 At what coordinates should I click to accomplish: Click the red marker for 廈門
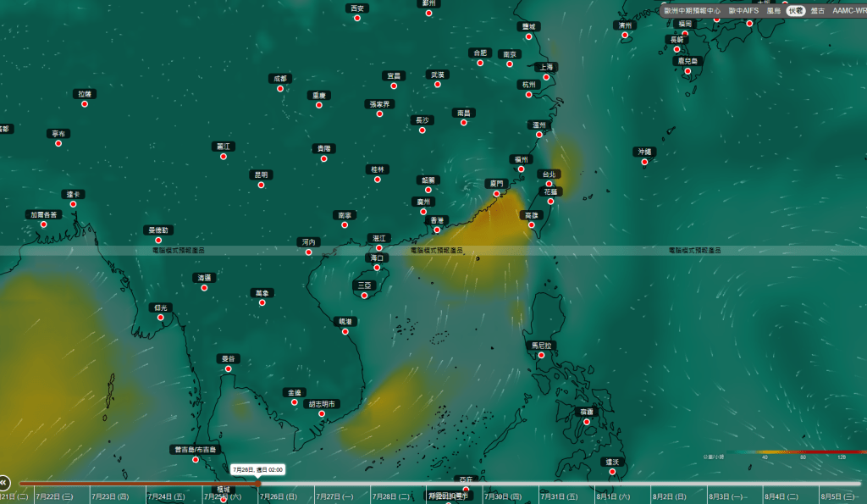496,194
